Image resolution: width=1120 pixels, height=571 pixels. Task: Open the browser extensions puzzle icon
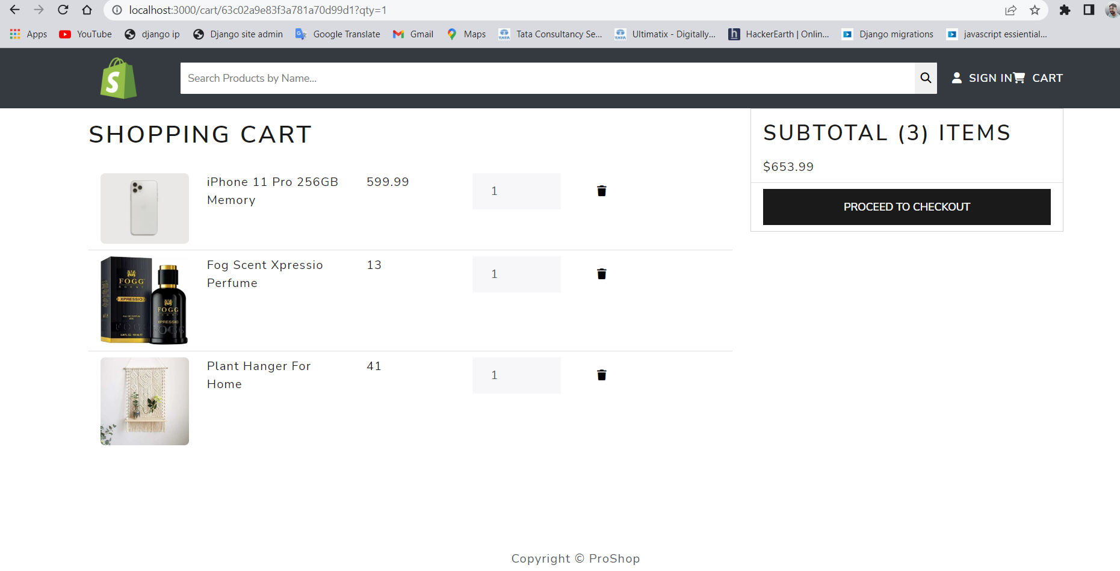point(1065,10)
